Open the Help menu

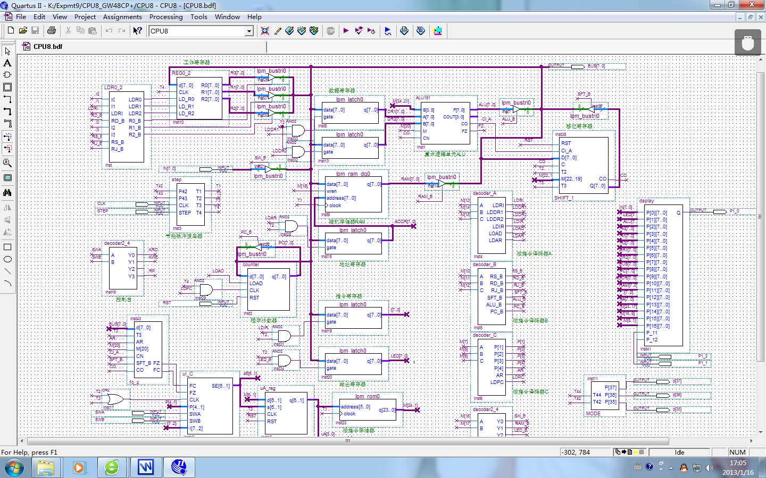pyautogui.click(x=254, y=16)
